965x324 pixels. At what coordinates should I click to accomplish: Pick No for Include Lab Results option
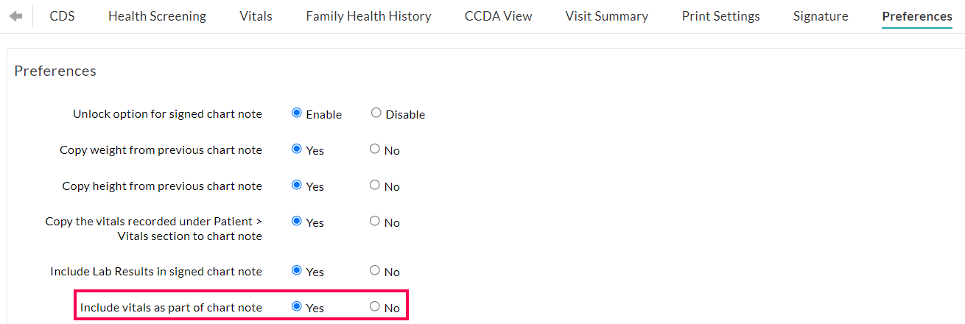tap(375, 270)
